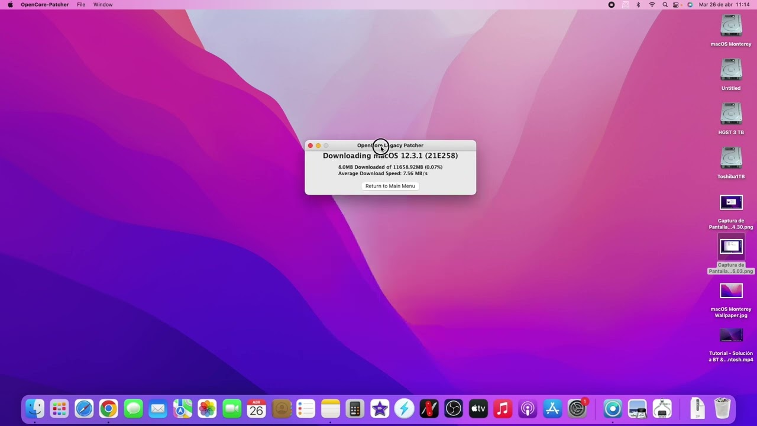Open Music from the Dock
Viewport: 757px width, 426px height.
(503, 408)
